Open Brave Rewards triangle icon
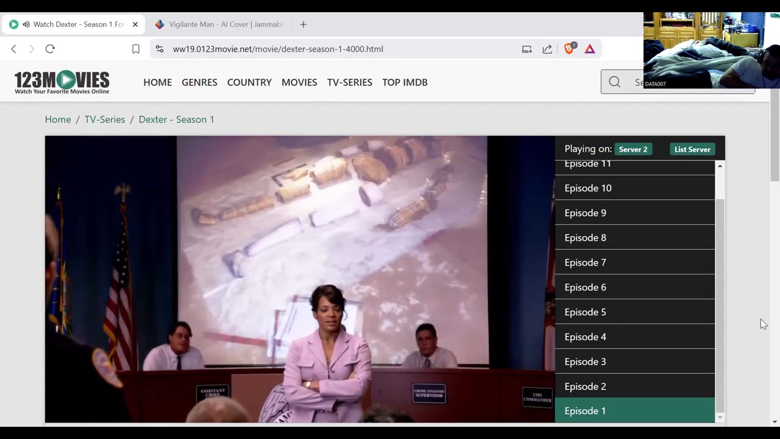 click(590, 49)
